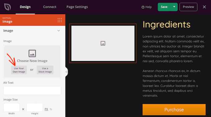The width and height of the screenshot is (211, 117).
Task: Focus the Width input field
Action: point(11,107)
